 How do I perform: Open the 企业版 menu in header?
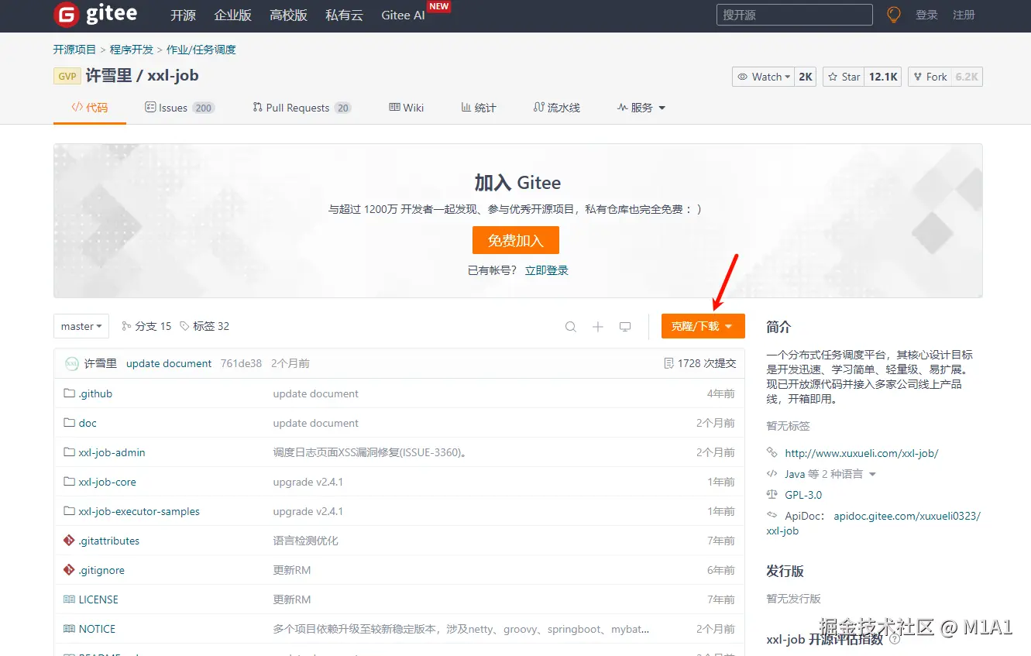tap(232, 15)
